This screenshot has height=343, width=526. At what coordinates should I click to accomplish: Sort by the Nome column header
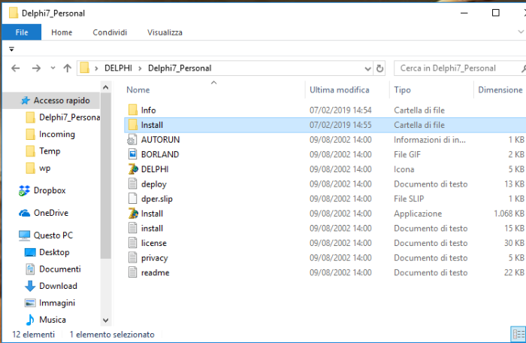pos(138,90)
